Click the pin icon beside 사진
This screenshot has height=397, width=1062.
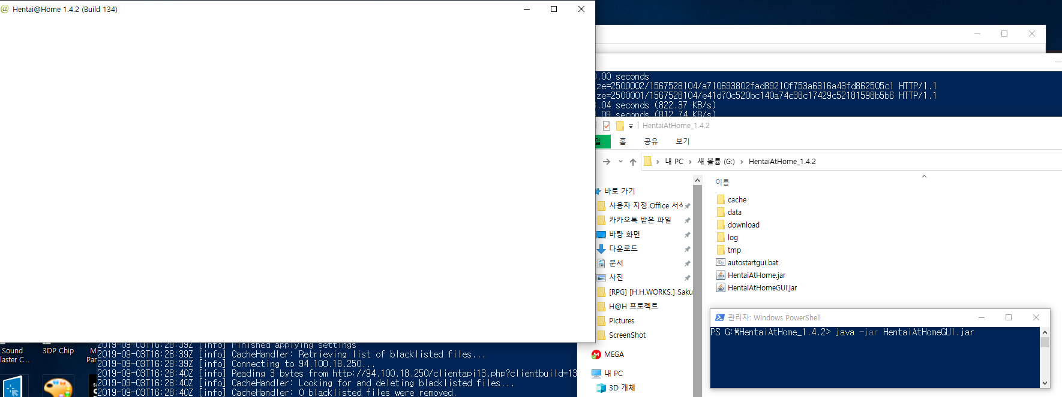687,278
